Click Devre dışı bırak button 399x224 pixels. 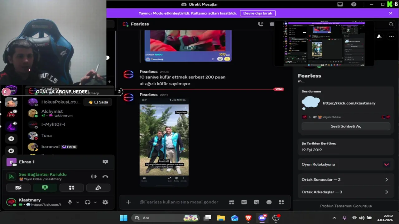click(x=258, y=13)
